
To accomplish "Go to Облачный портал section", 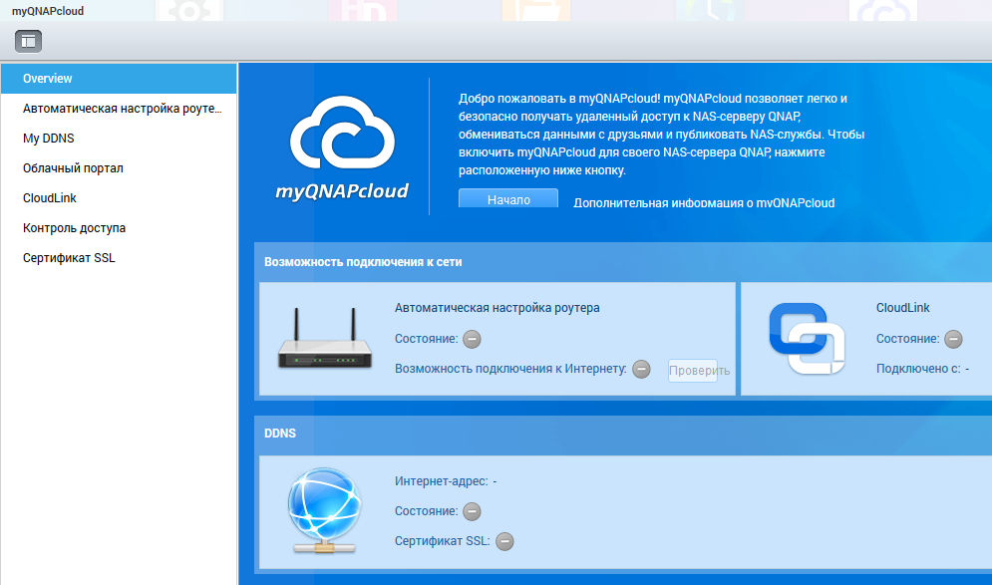I will 73,168.
